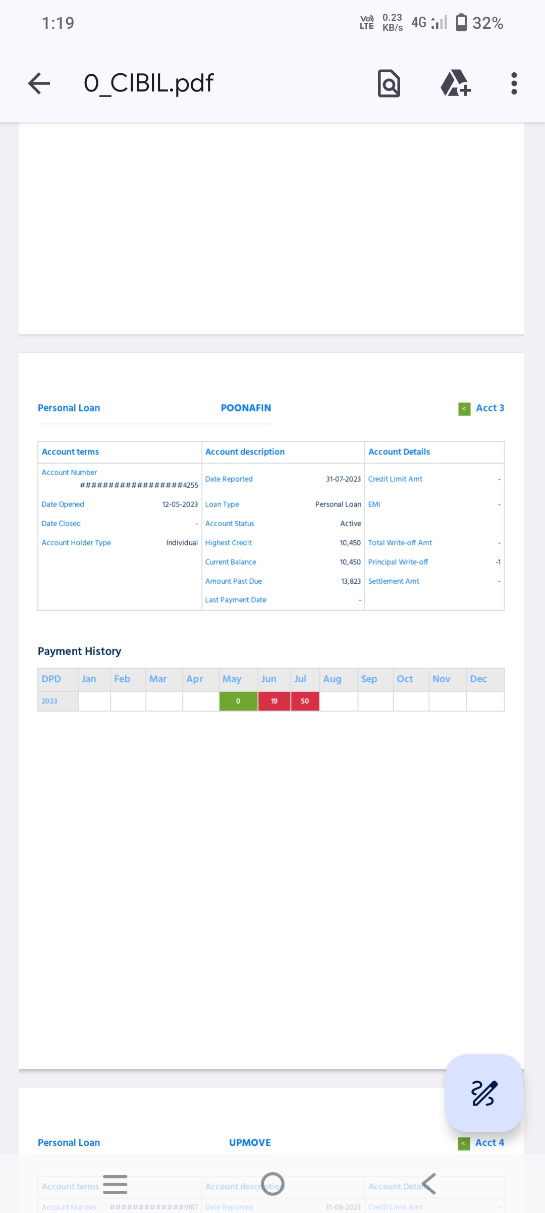Tap the green icon beside Acct 3
Screen dimensions: 545x1213
point(464,409)
